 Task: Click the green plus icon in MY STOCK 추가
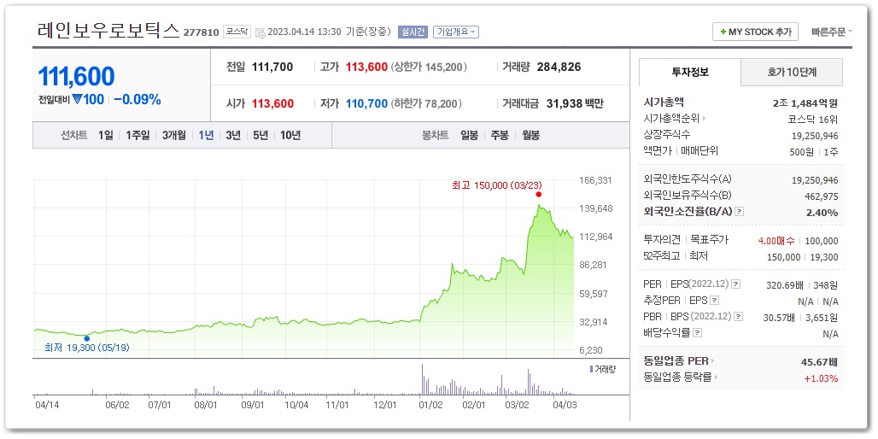[x=723, y=32]
